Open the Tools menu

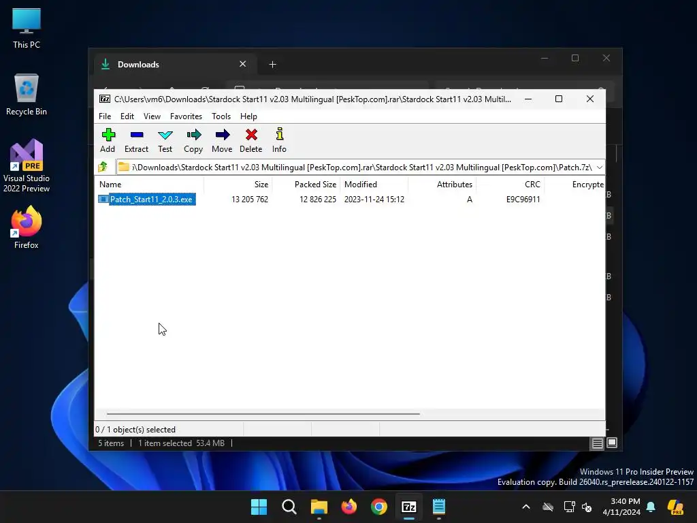(221, 116)
